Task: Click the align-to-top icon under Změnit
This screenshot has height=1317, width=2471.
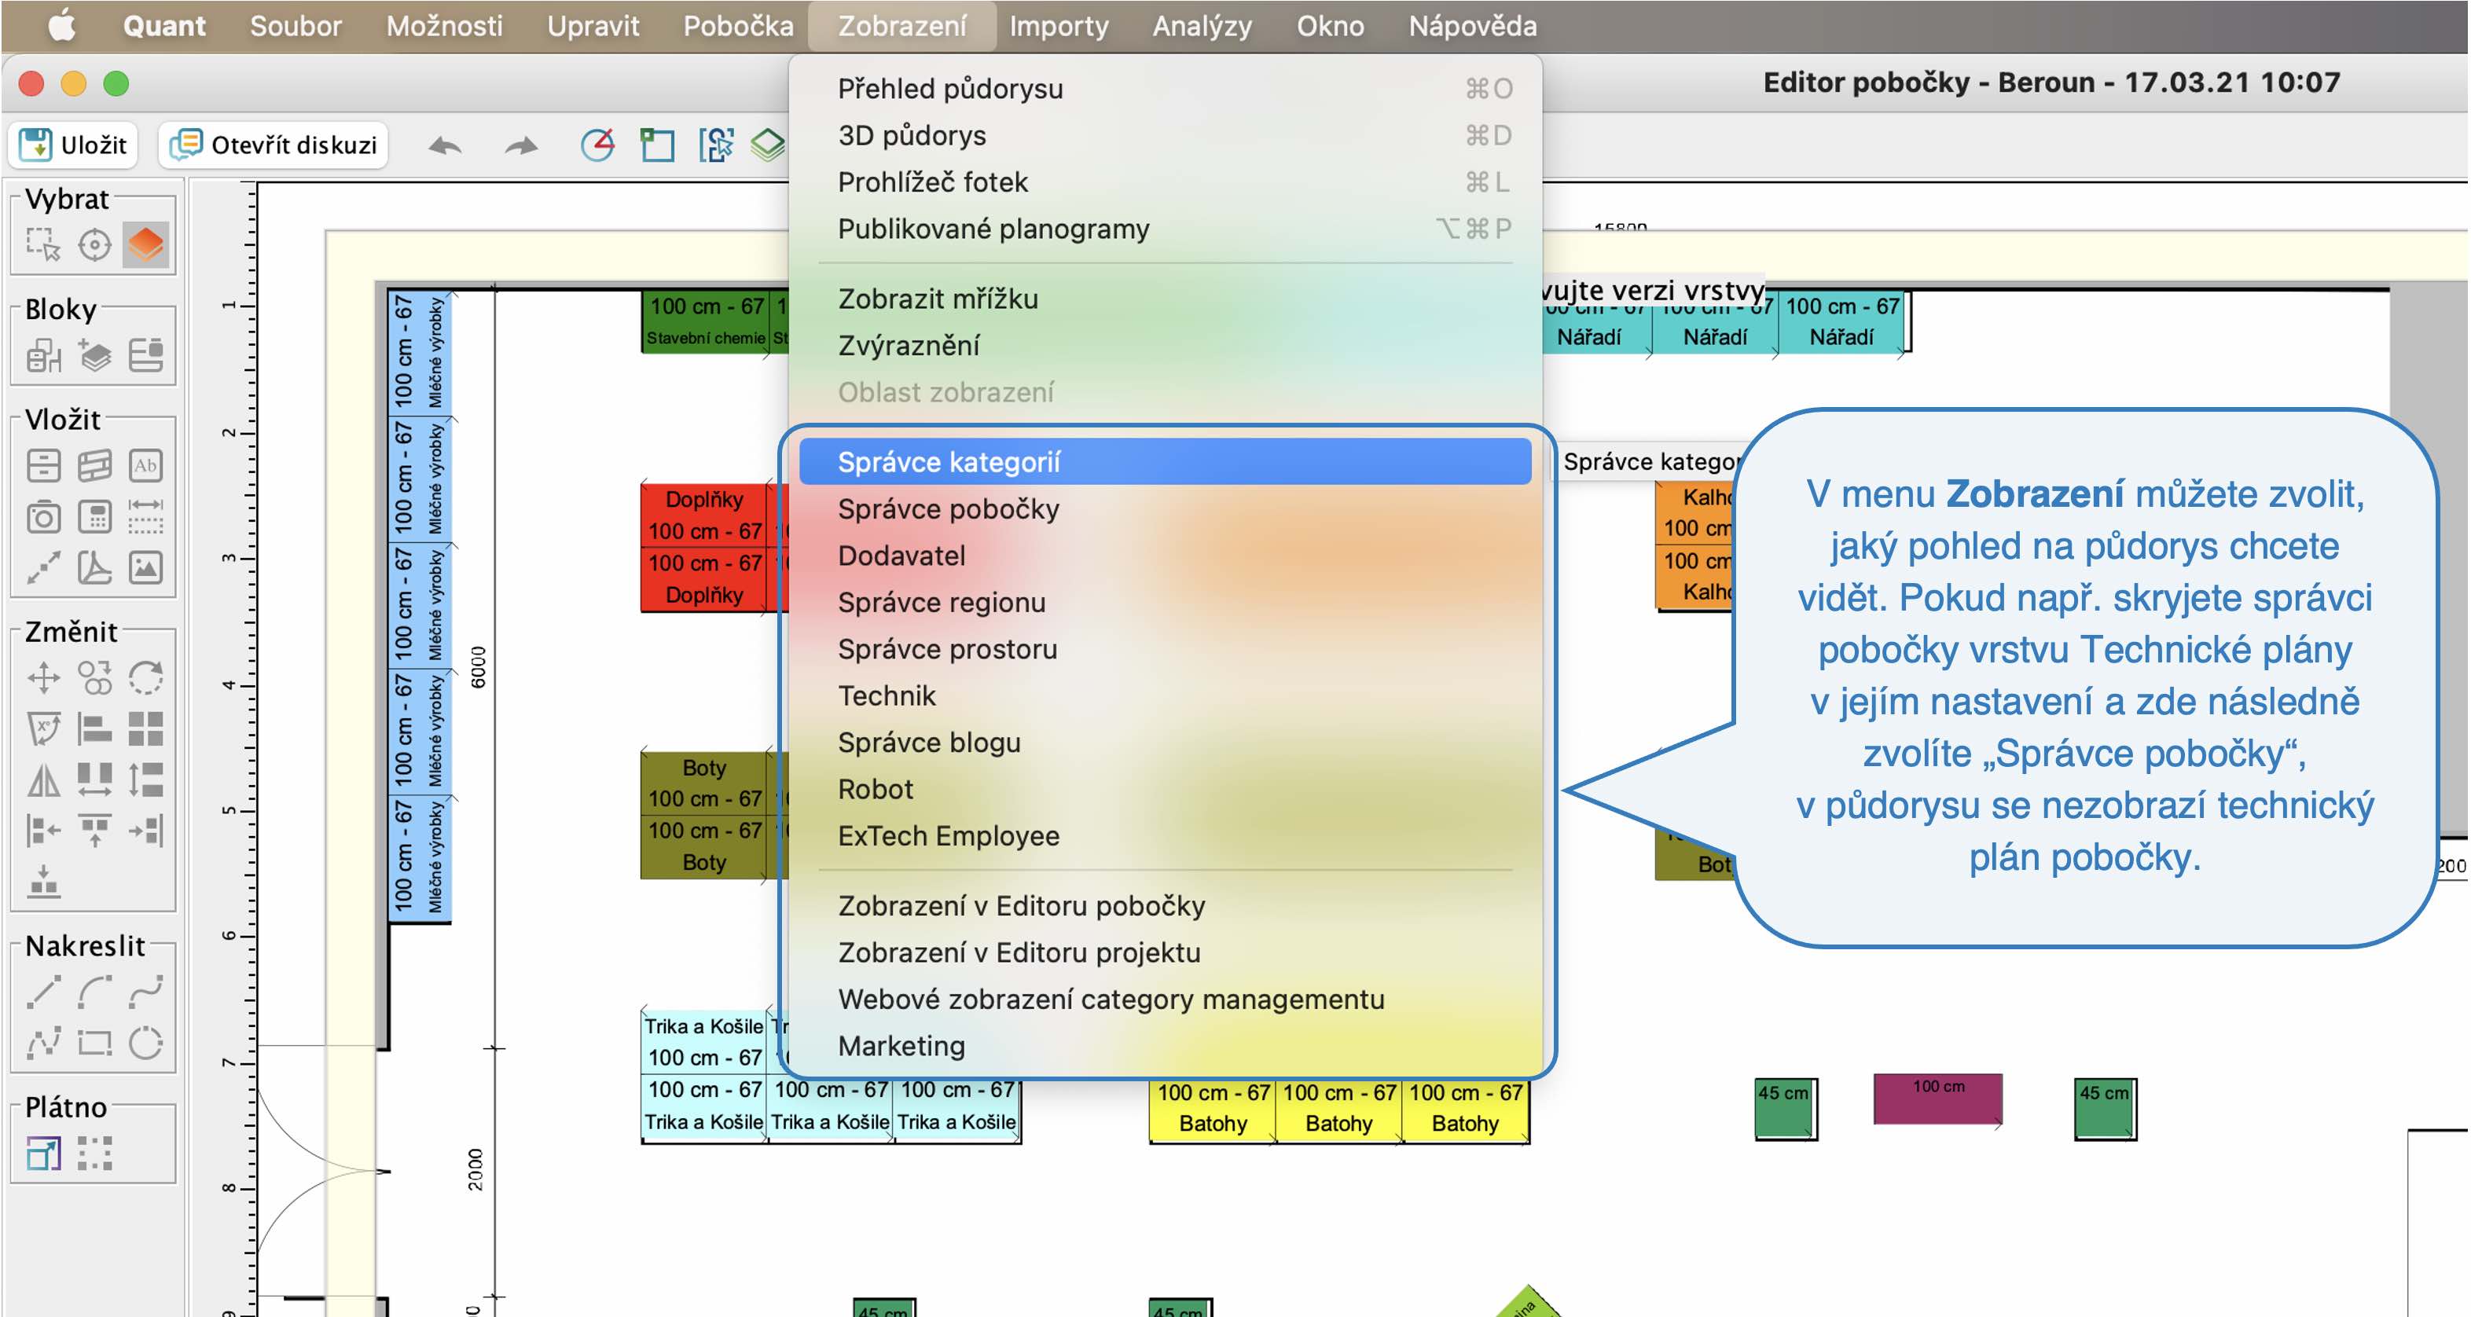Action: (94, 831)
